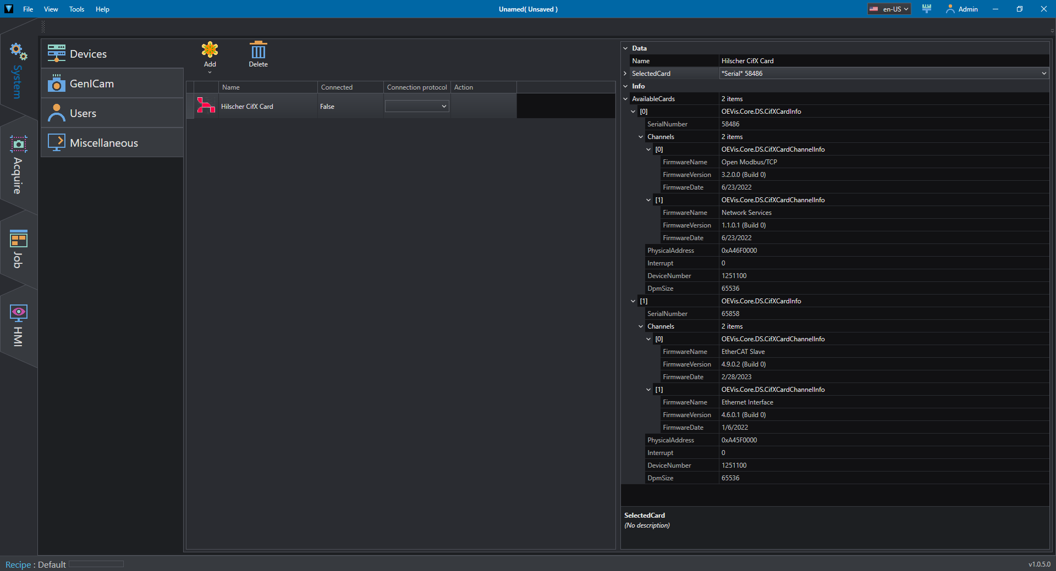The width and height of the screenshot is (1056, 571).
Task: Open the View menu
Action: click(x=51, y=9)
